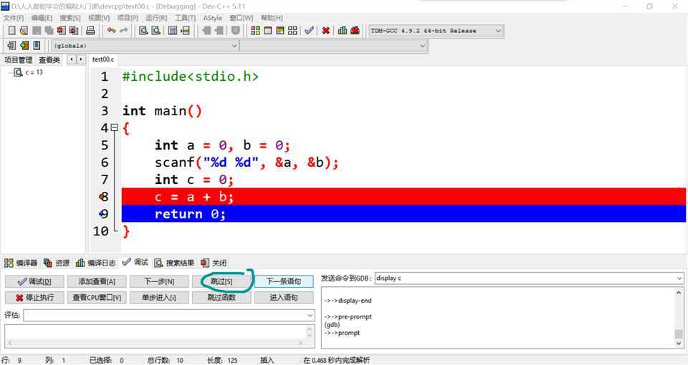Screen dimensions: 688x365
Task: Switch to the 查看类 sidebar tab
Action: point(49,59)
